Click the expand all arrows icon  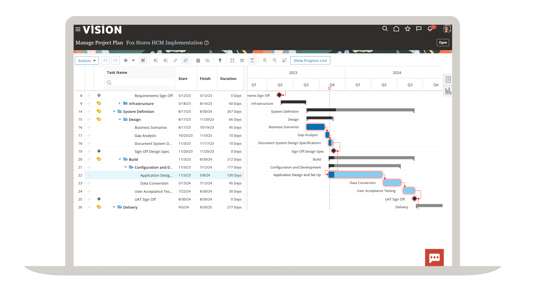coord(232,60)
